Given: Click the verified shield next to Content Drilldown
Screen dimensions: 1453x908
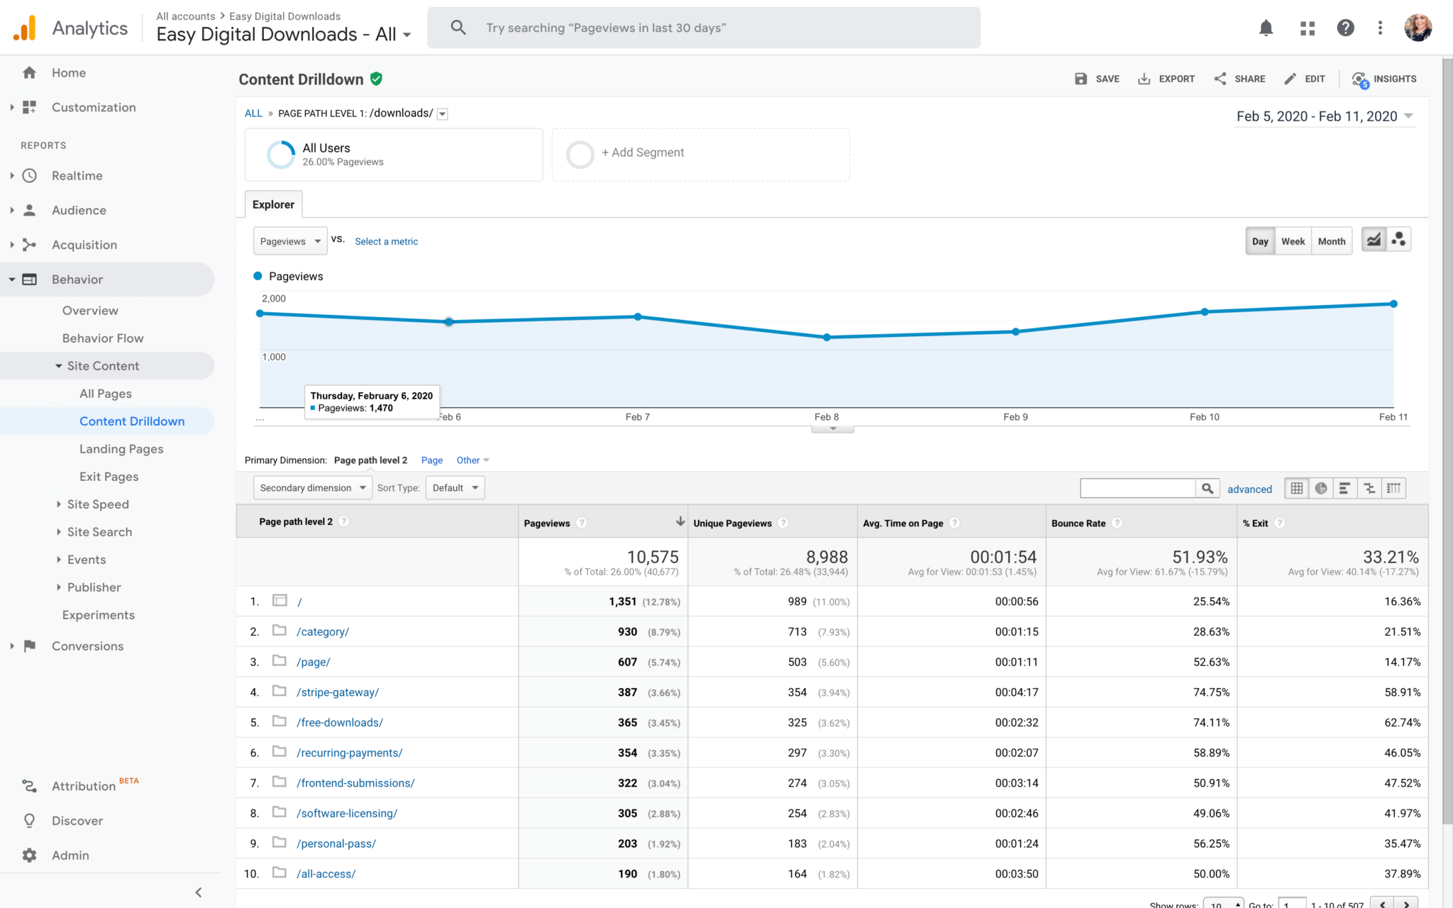Looking at the screenshot, I should coord(377,79).
